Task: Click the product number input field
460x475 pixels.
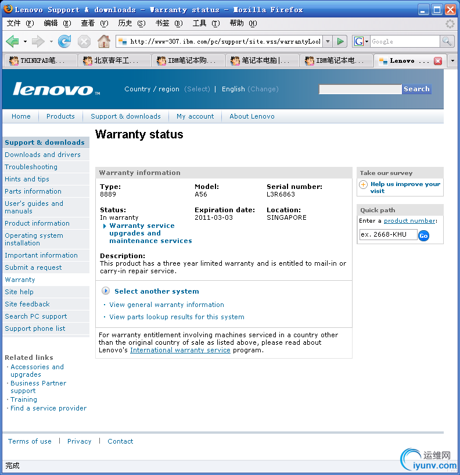Action: [x=389, y=234]
